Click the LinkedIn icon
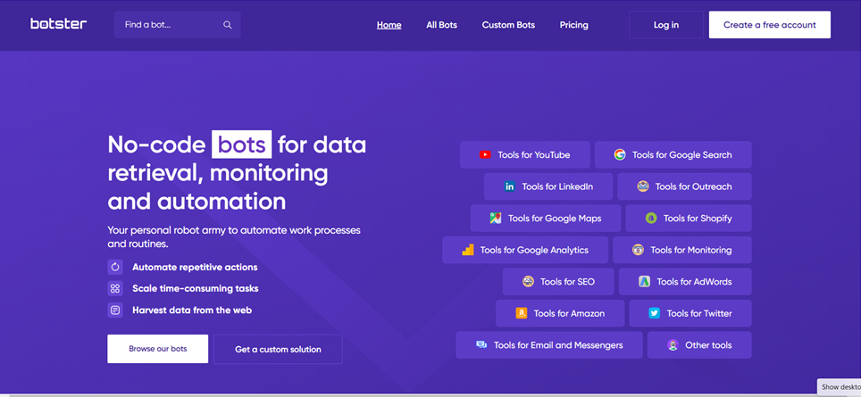861x397 pixels. (510, 187)
